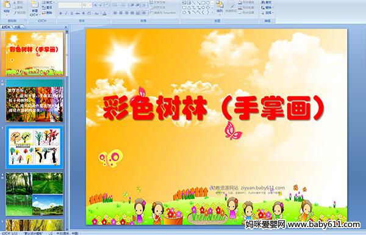This screenshot has width=366, height=235.
Task: Open the font name dropdown
Action: pyautogui.click(x=70, y=5)
